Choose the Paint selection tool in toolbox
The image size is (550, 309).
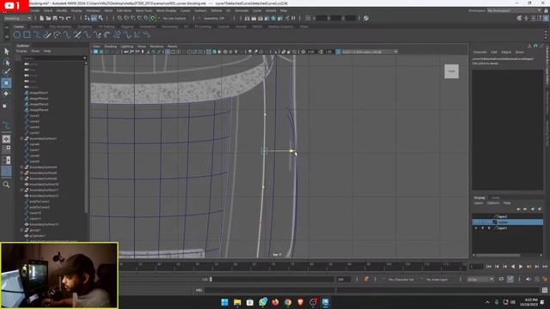click(x=6, y=72)
